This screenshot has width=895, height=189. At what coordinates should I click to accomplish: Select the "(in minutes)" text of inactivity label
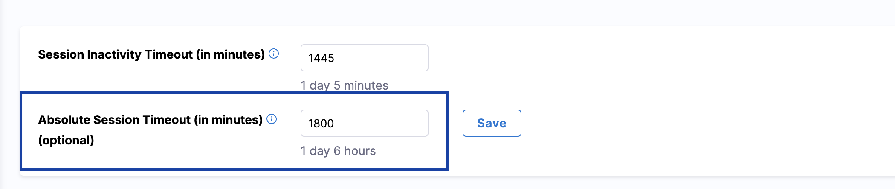point(230,54)
